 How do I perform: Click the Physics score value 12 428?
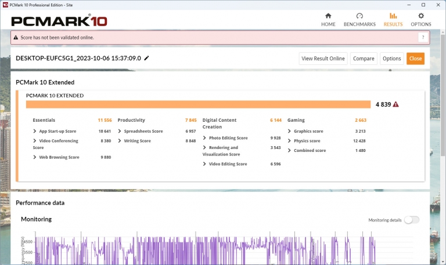click(359, 141)
